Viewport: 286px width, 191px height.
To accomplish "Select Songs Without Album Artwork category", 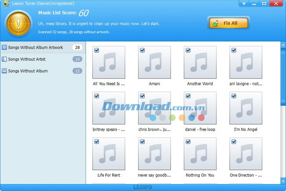I will click(x=43, y=48).
